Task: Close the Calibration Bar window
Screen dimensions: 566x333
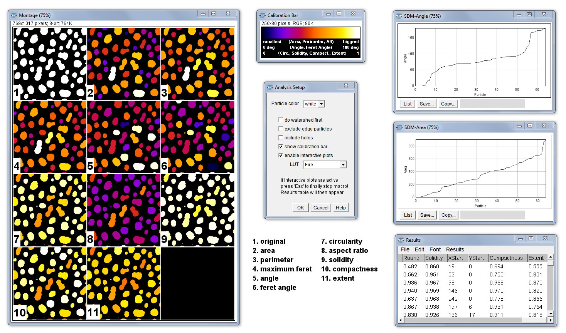Action: pos(353,14)
